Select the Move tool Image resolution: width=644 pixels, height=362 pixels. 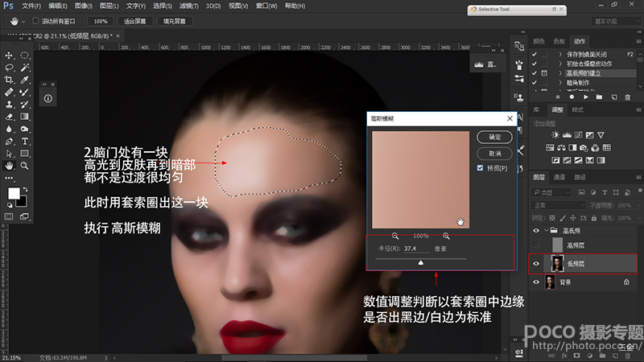point(9,56)
